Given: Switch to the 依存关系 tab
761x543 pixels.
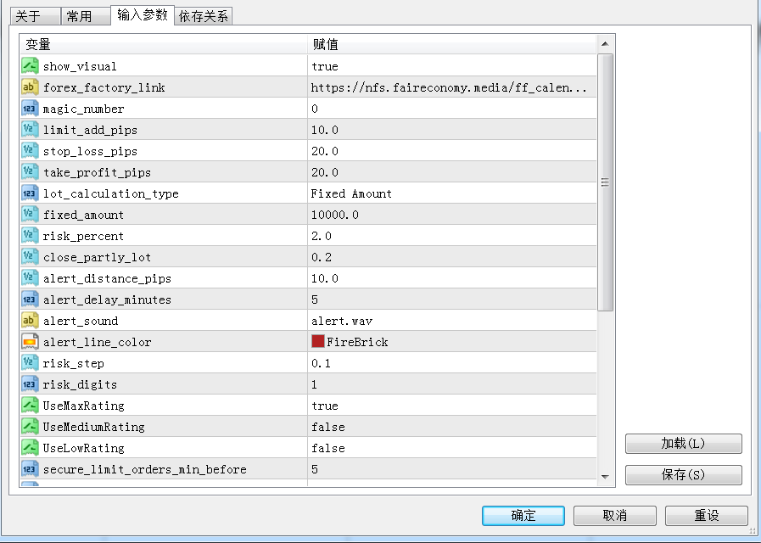Looking at the screenshot, I should [204, 16].
